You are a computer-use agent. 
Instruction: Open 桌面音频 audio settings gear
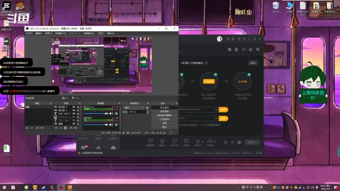point(116,124)
